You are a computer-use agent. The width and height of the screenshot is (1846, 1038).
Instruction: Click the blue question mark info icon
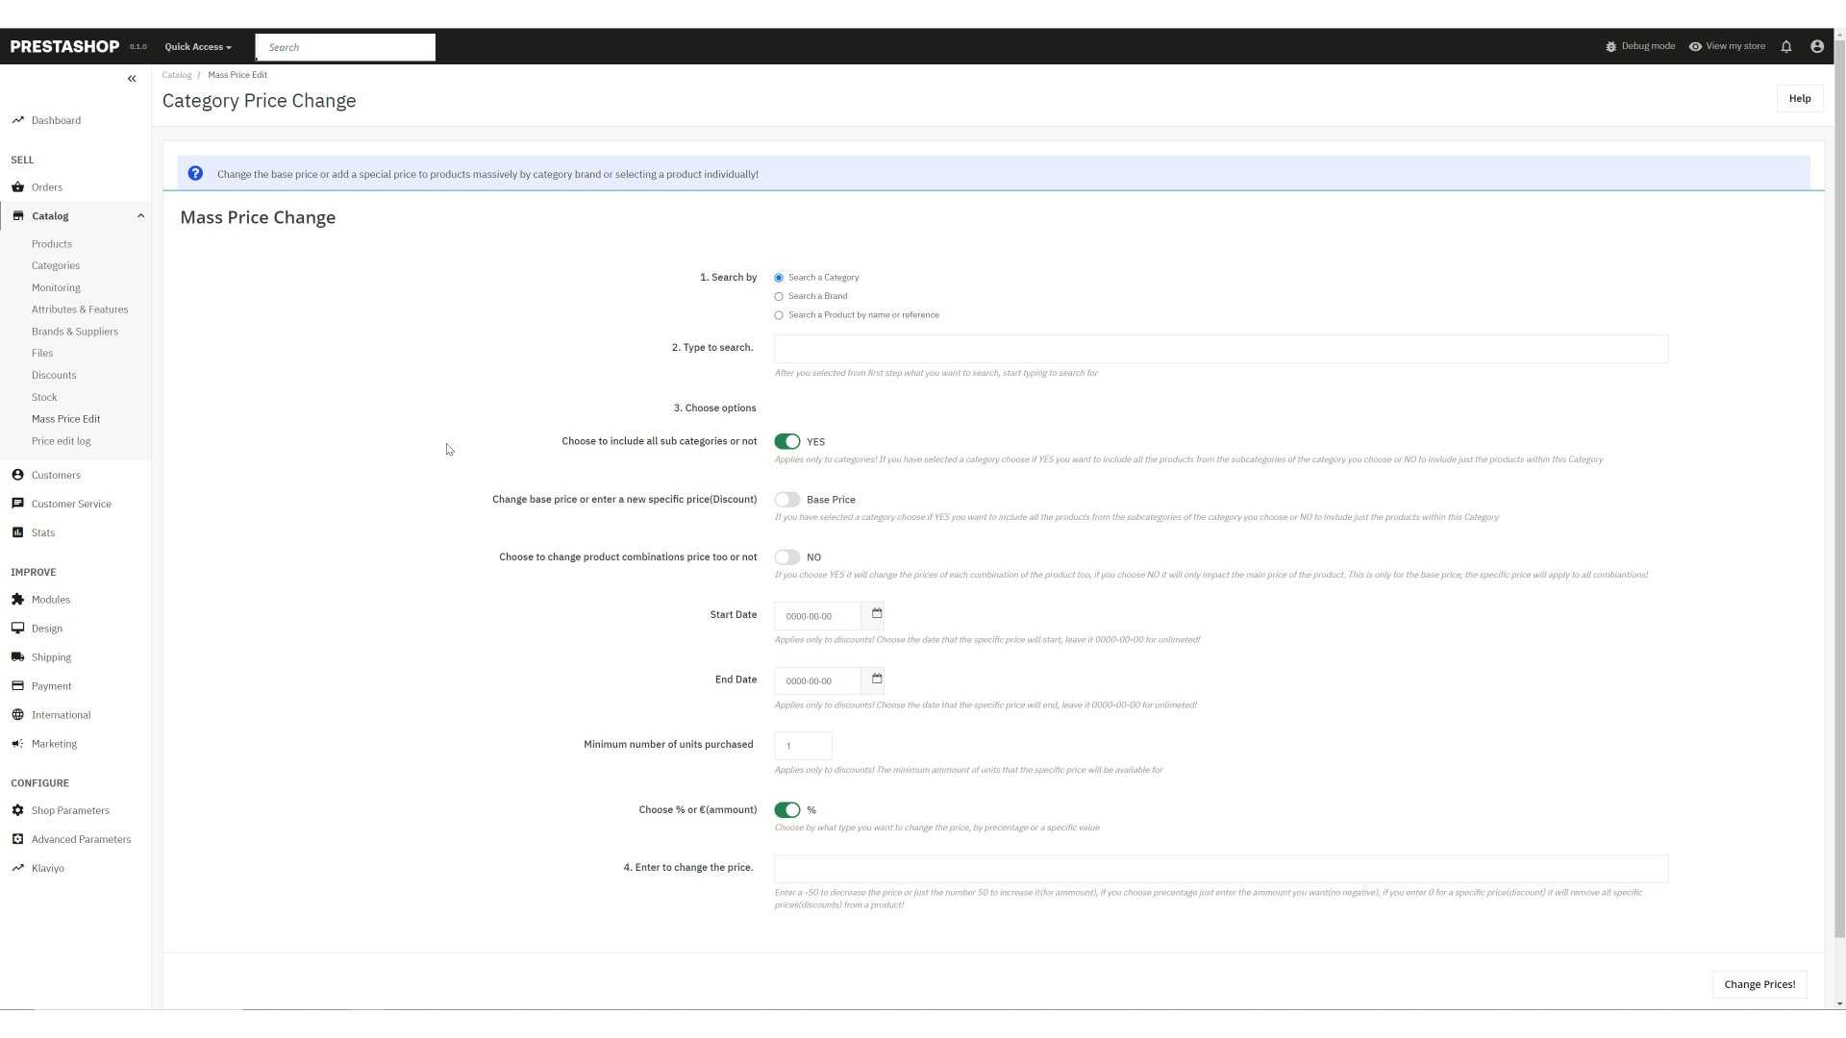coord(195,174)
